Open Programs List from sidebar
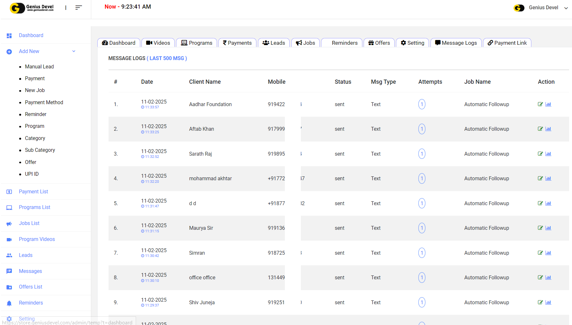Screen dimensions: 572x325 click(35, 207)
